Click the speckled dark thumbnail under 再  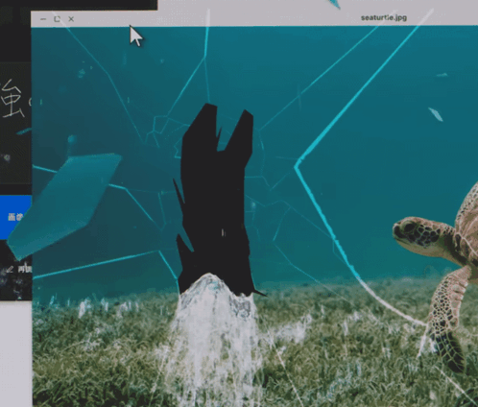click(15, 285)
